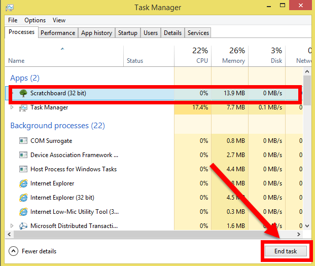The image size is (315, 266).
Task: Click the Apps (2) group heading
Action: 25,78
